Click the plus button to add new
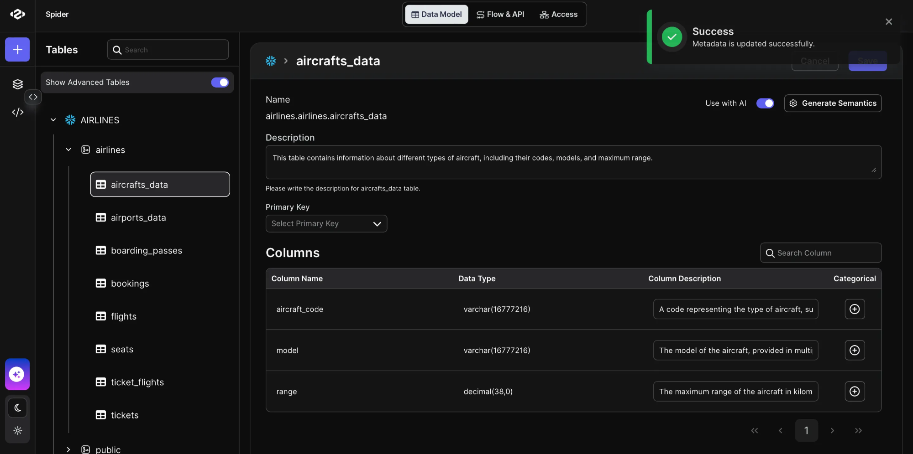913x454 pixels. (17, 50)
